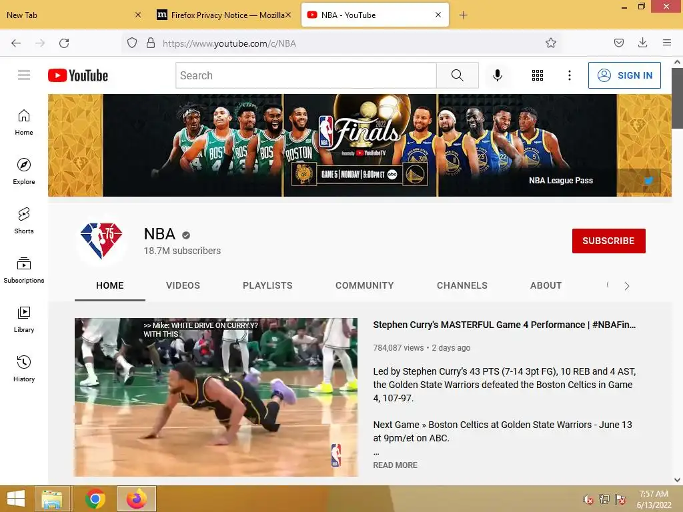Image resolution: width=683 pixels, height=512 pixels.
Task: Open Explore in sidebar
Action: tap(24, 171)
